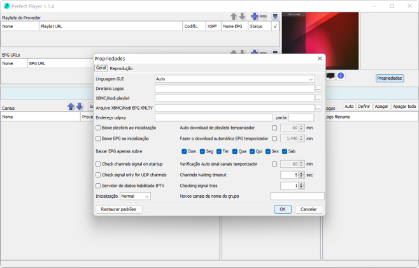Switch to the Reprodução tab
Screen dimensions: 419x268
pyautogui.click(x=121, y=68)
